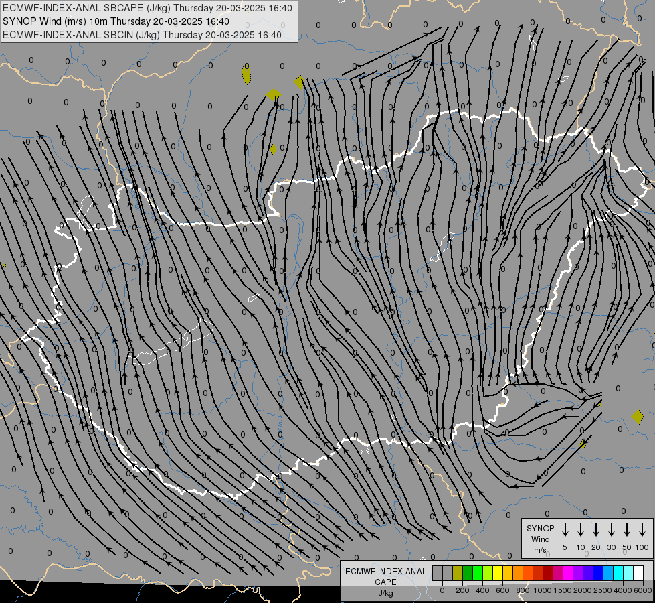Click the '4000' tick label on the CAPE scale

coord(623,590)
